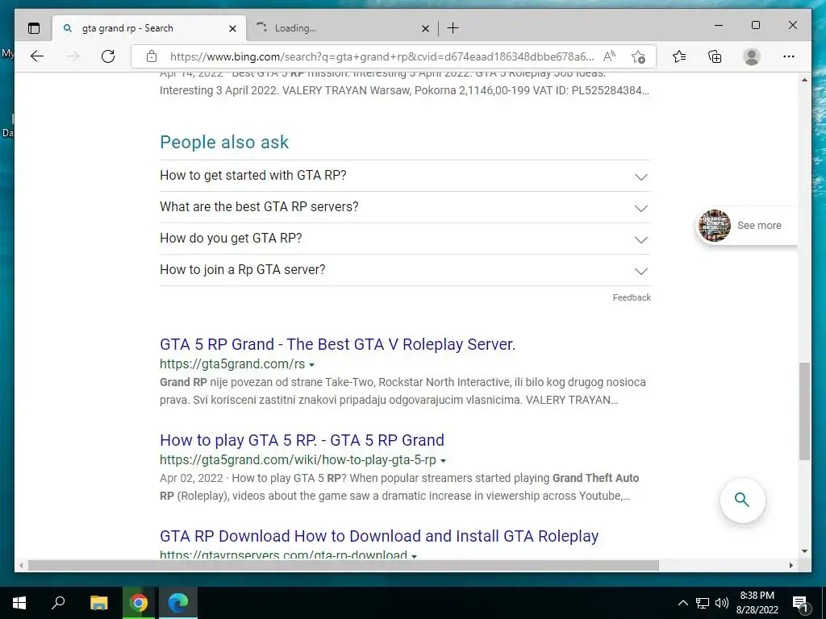This screenshot has height=619, width=826.
Task: Open the notifications action center
Action: click(800, 603)
